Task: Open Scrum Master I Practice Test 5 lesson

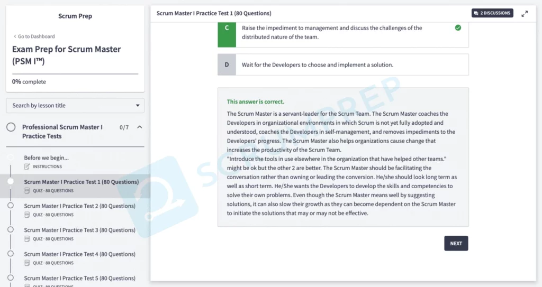Action: 79,278
